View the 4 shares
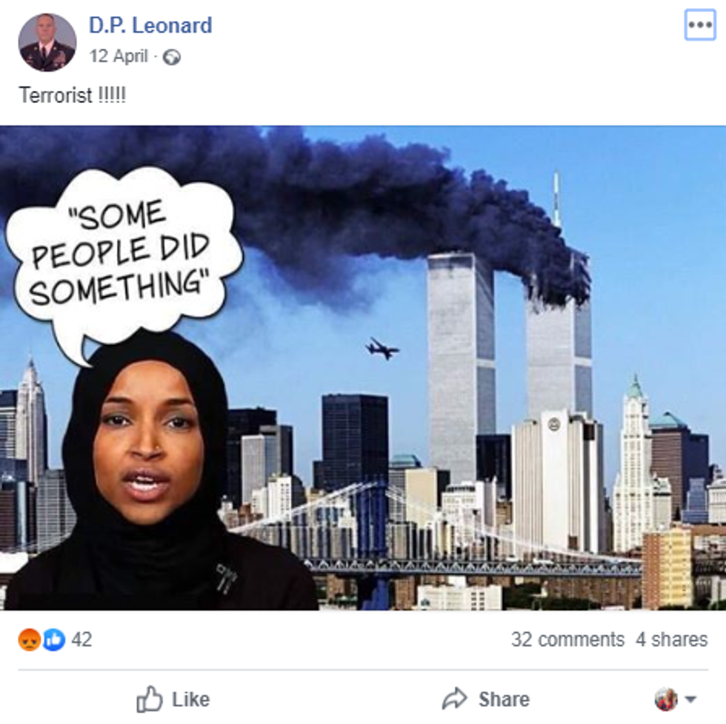This screenshot has height=724, width=726. 671,640
